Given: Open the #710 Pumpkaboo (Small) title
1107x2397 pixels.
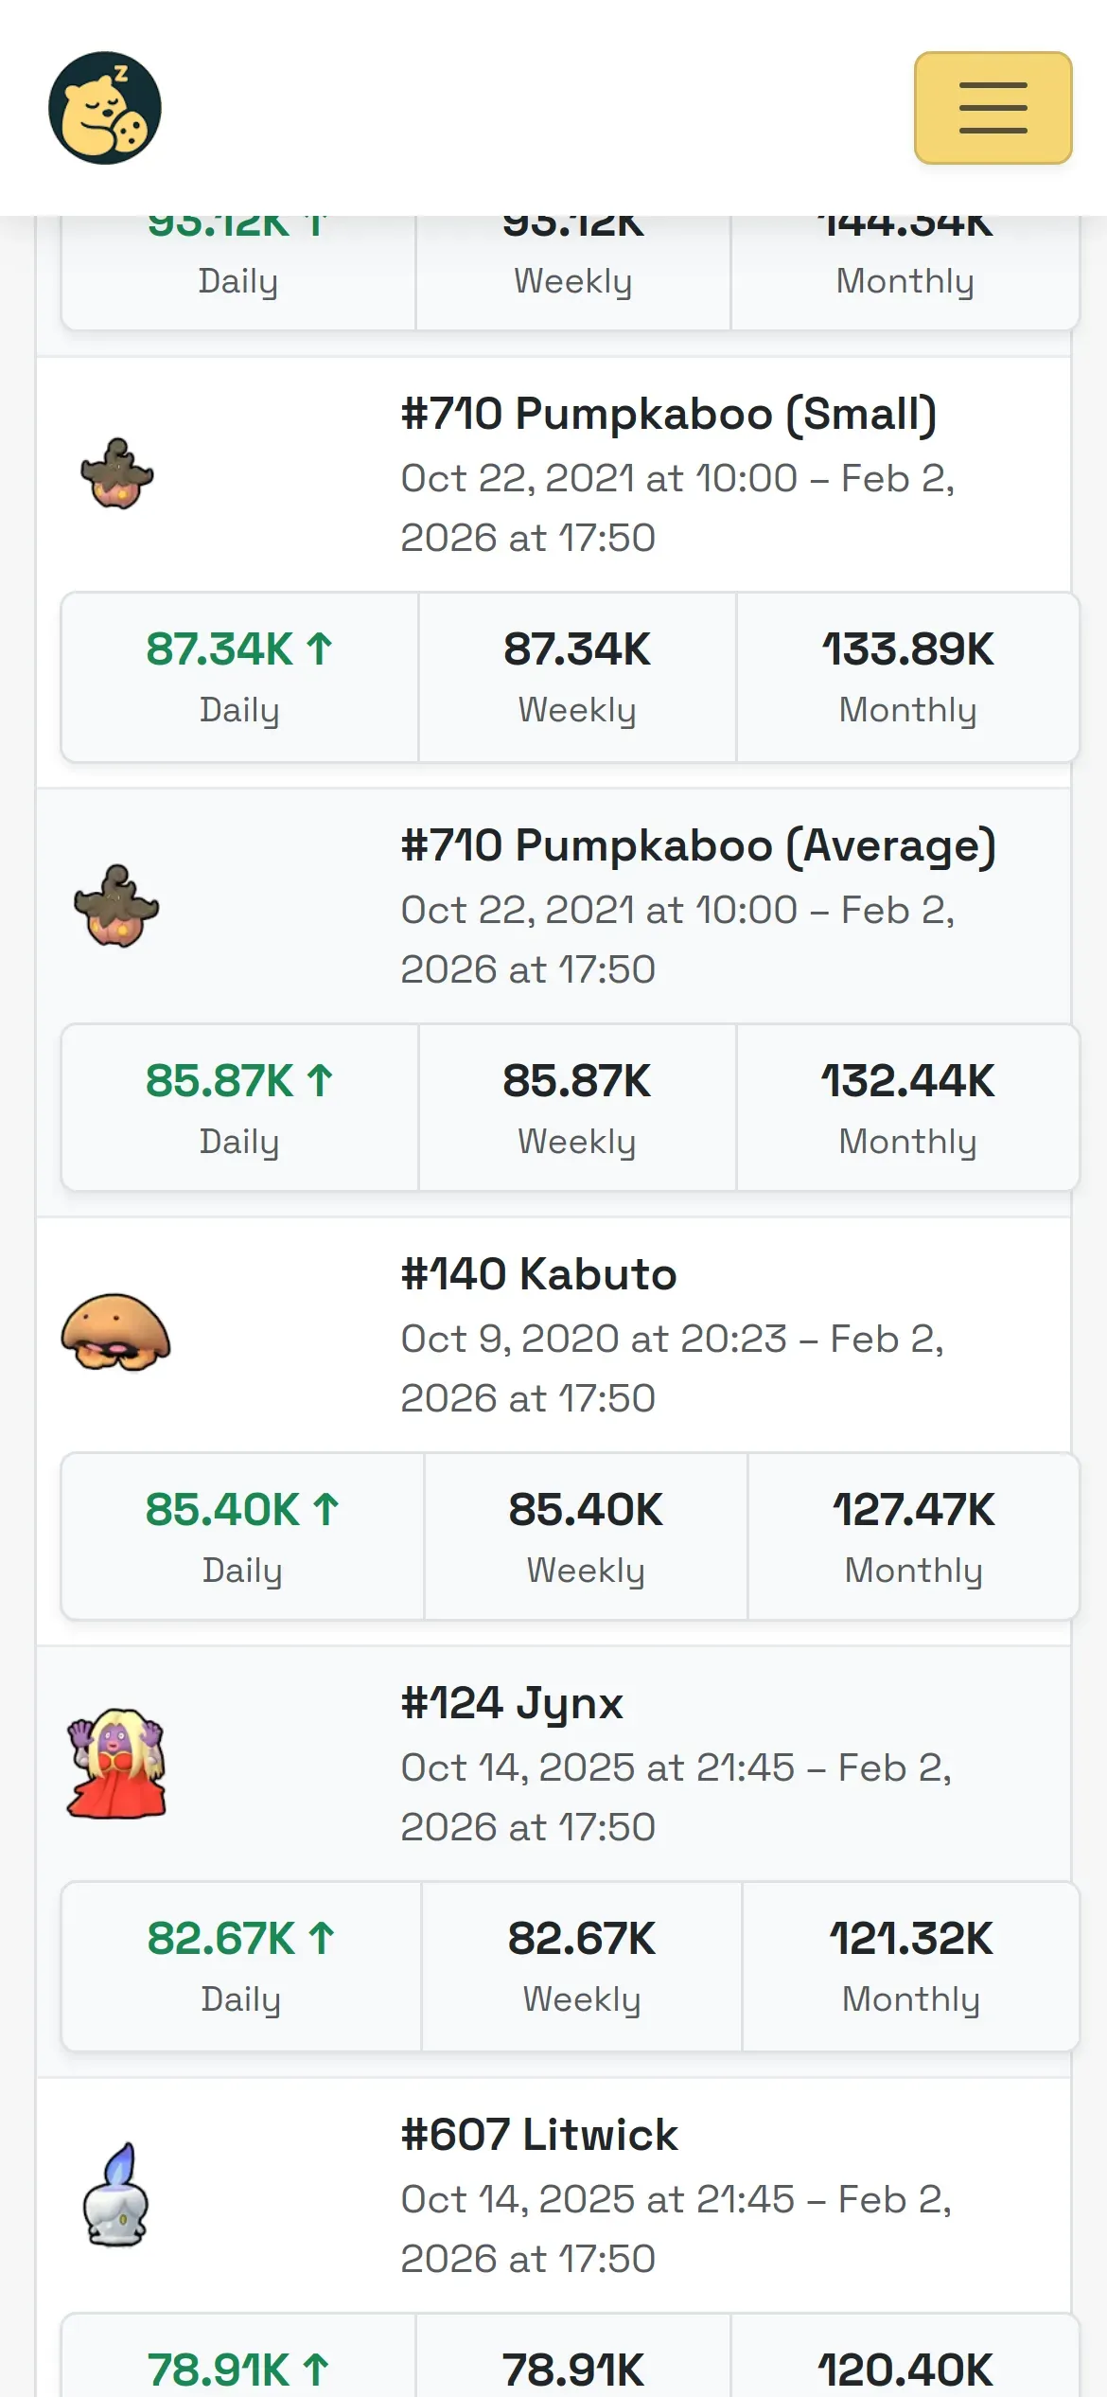Looking at the screenshot, I should tap(669, 414).
